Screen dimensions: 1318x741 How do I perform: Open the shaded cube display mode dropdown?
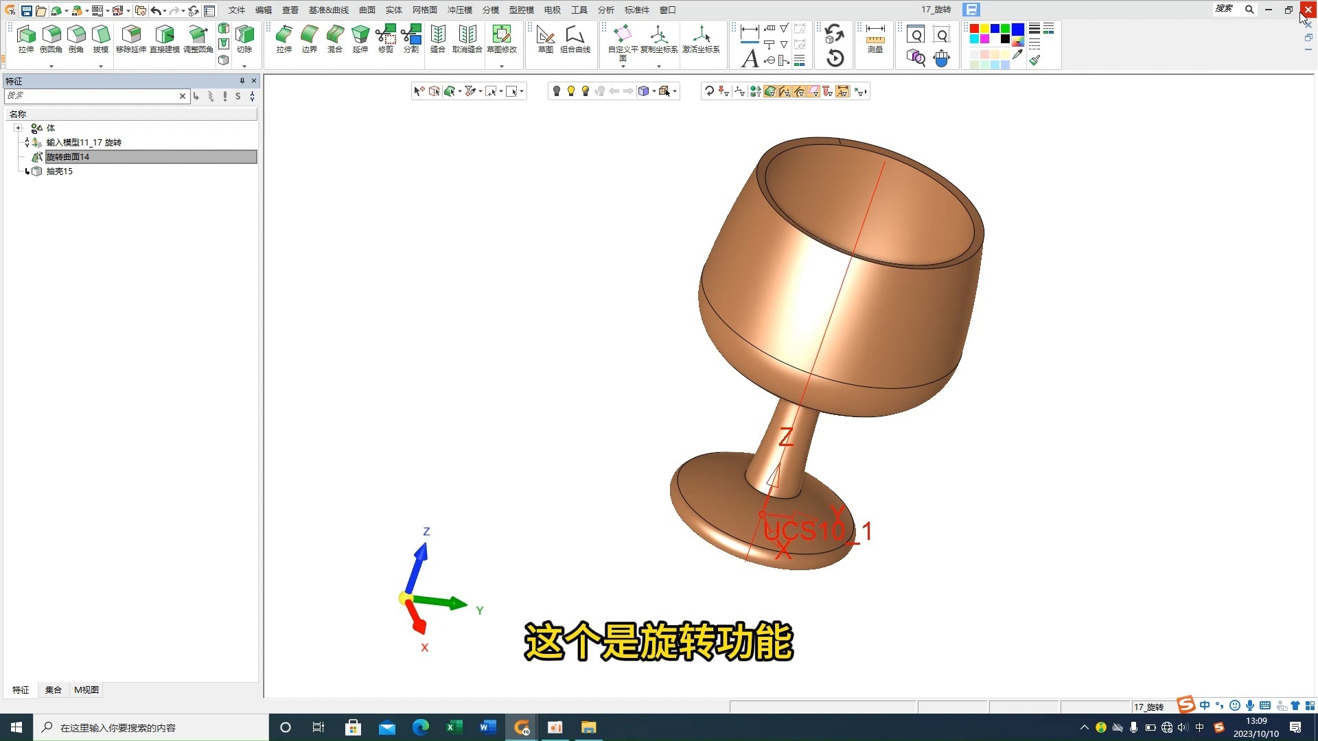pos(654,91)
